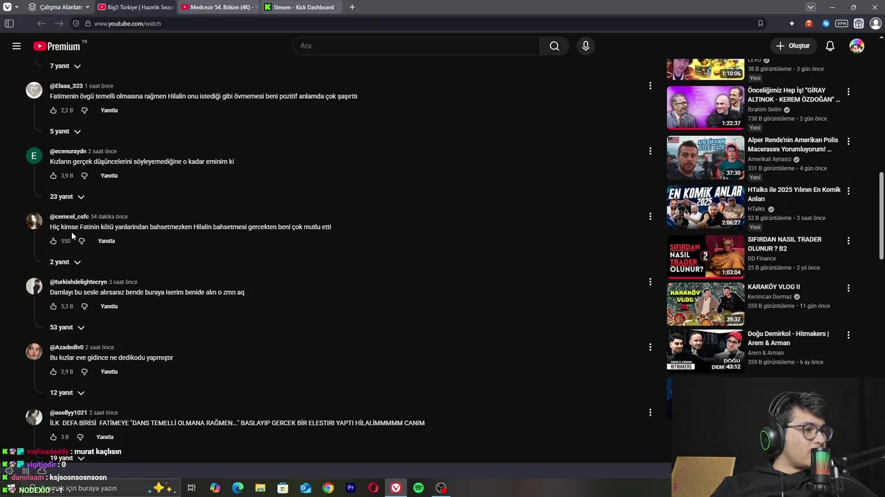Open the Giray Altınok - Kerem Özdoğan thumbnail
This screenshot has height=497, width=885.
click(x=705, y=107)
